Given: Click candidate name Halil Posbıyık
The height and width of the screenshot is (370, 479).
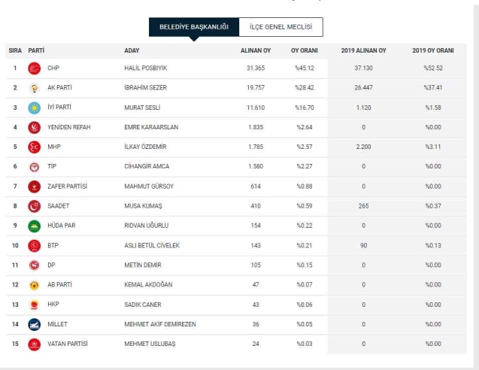Looking at the screenshot, I should [x=145, y=68].
